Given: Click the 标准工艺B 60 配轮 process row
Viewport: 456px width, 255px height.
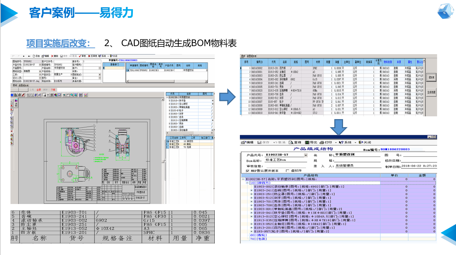Looking at the screenshot, I should [x=189, y=144].
